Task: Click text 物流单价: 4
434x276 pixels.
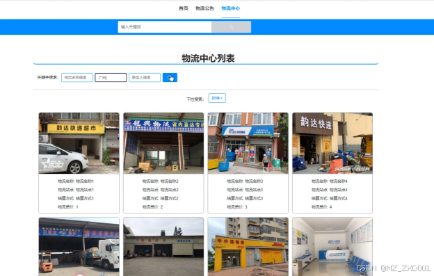Action: pos(321,207)
